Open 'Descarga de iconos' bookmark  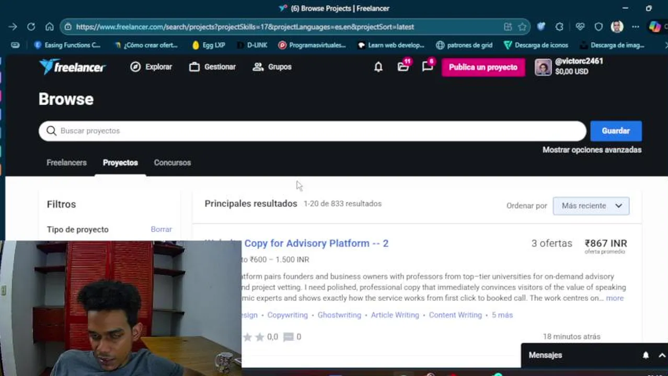pos(536,45)
